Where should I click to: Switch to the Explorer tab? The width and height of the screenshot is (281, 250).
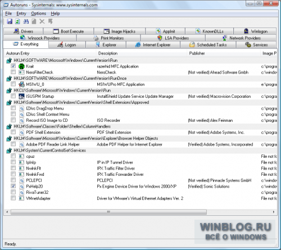click(106, 45)
